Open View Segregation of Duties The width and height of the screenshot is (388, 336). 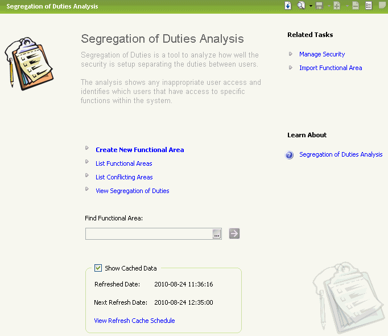[x=132, y=191]
